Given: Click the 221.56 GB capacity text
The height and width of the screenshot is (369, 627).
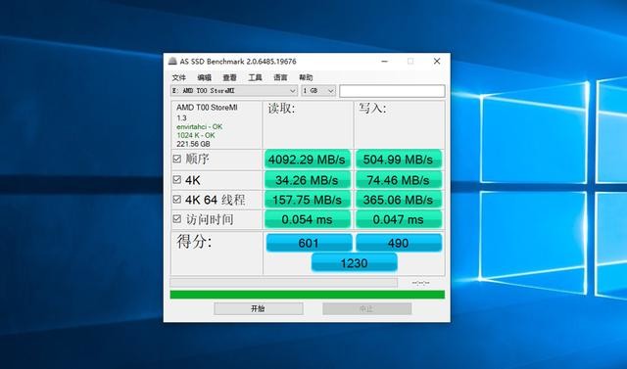Looking at the screenshot, I should tap(194, 144).
